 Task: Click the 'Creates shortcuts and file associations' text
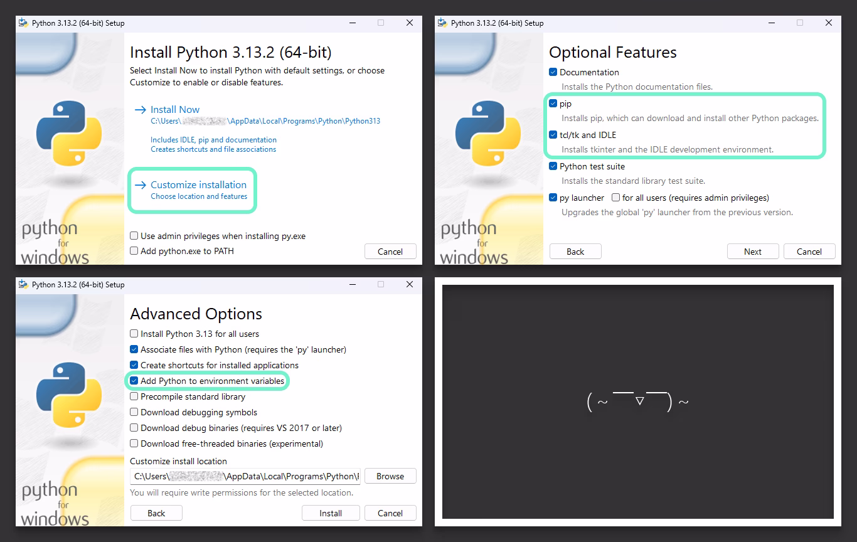coord(213,149)
